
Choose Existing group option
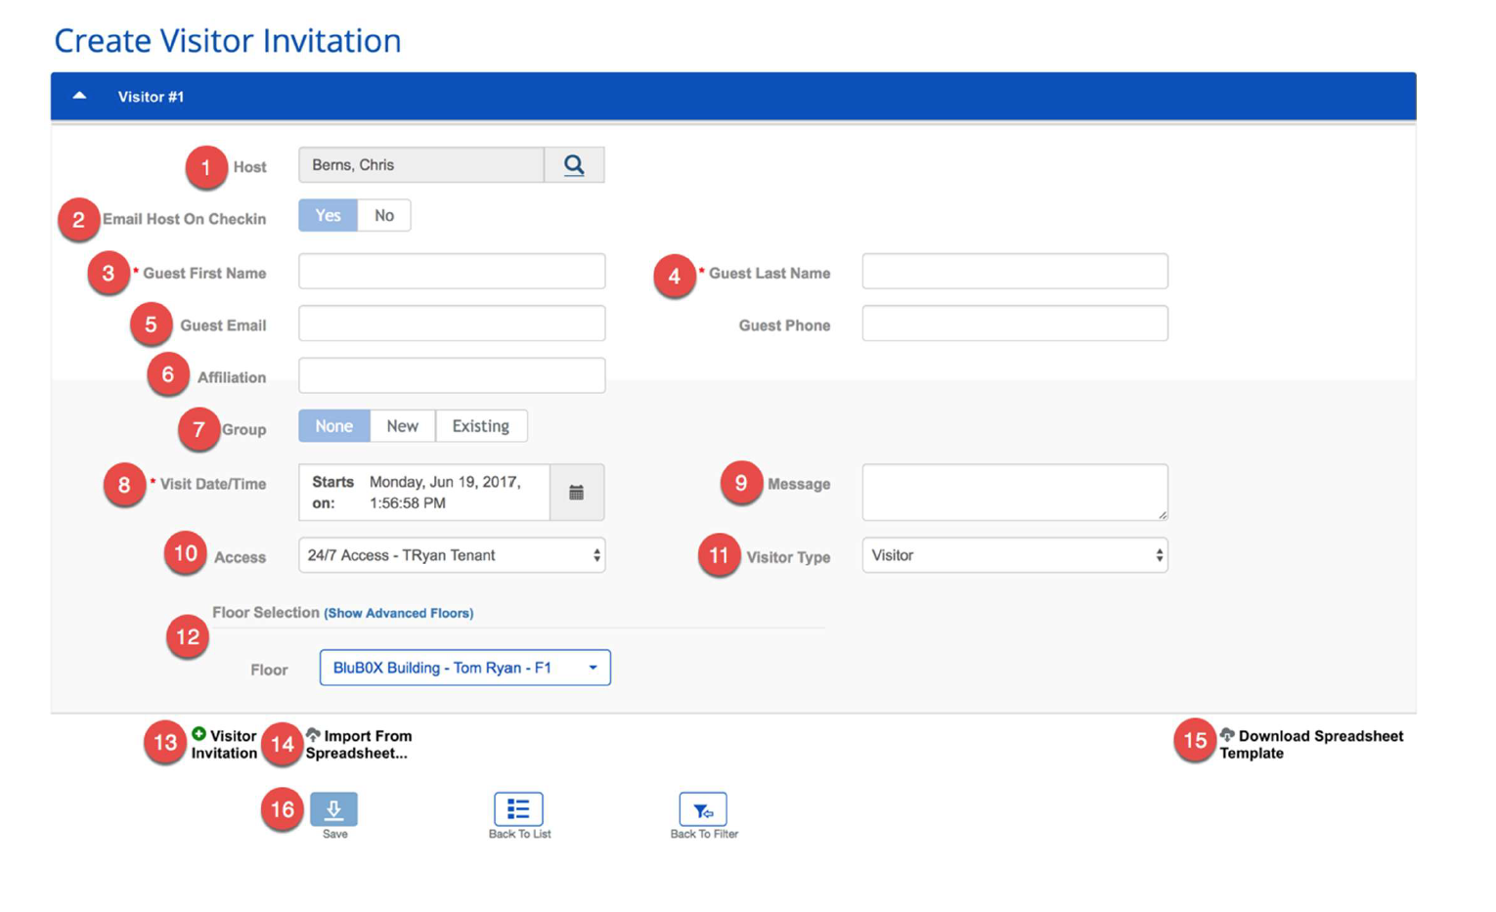(480, 426)
